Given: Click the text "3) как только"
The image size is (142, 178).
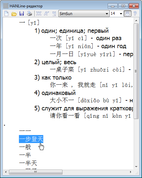Looking at the screenshot, I should tap(53, 78).
